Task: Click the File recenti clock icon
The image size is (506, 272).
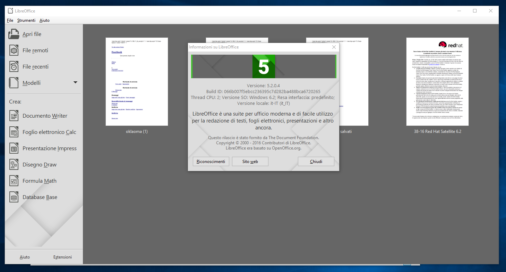Action: click(14, 67)
